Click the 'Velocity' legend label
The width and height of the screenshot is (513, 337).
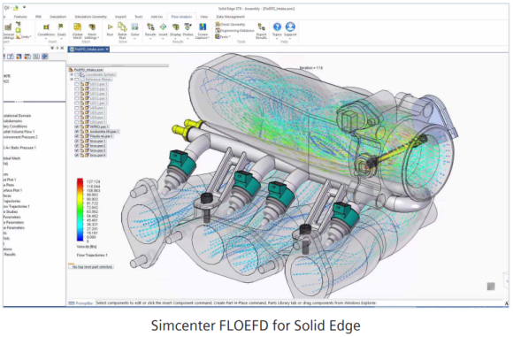point(87,247)
